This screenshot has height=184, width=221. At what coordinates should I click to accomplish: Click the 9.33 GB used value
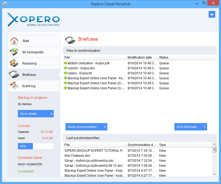(x=47, y=138)
